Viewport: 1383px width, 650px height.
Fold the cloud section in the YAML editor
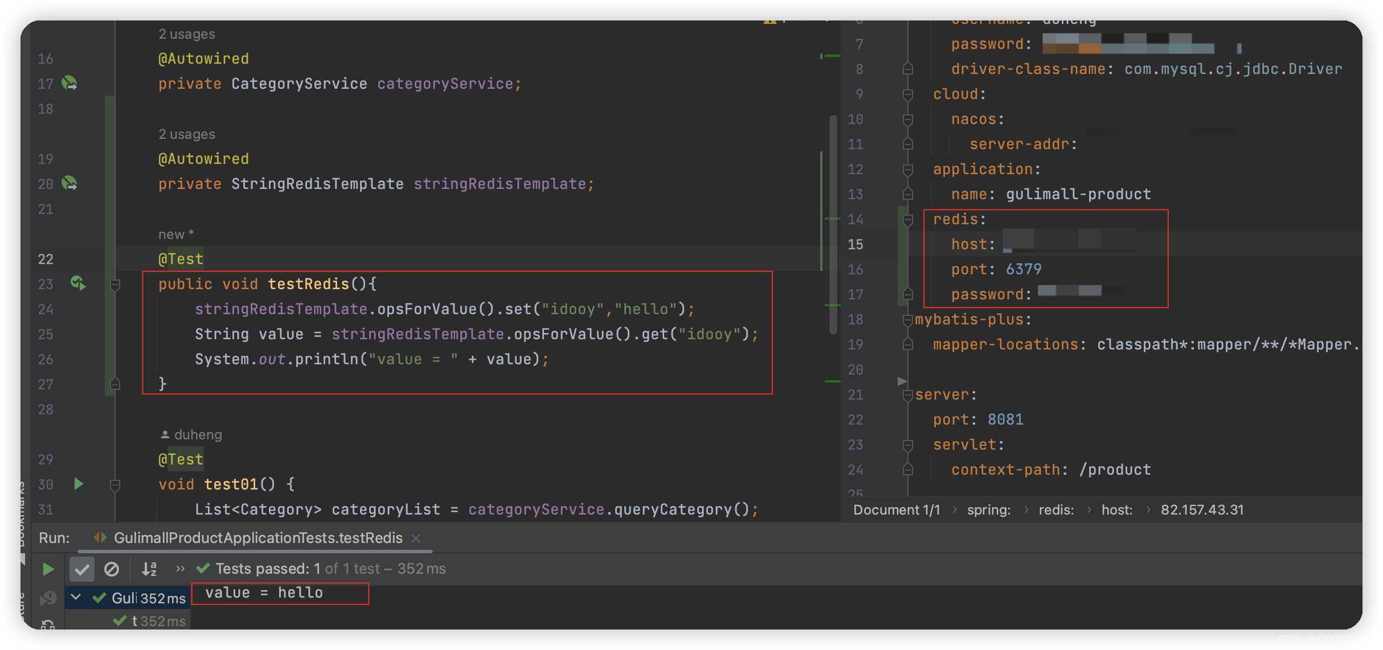point(908,94)
